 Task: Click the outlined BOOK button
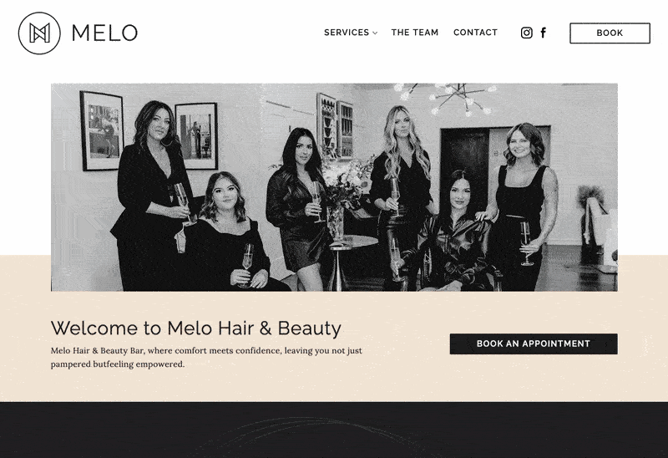pos(610,33)
